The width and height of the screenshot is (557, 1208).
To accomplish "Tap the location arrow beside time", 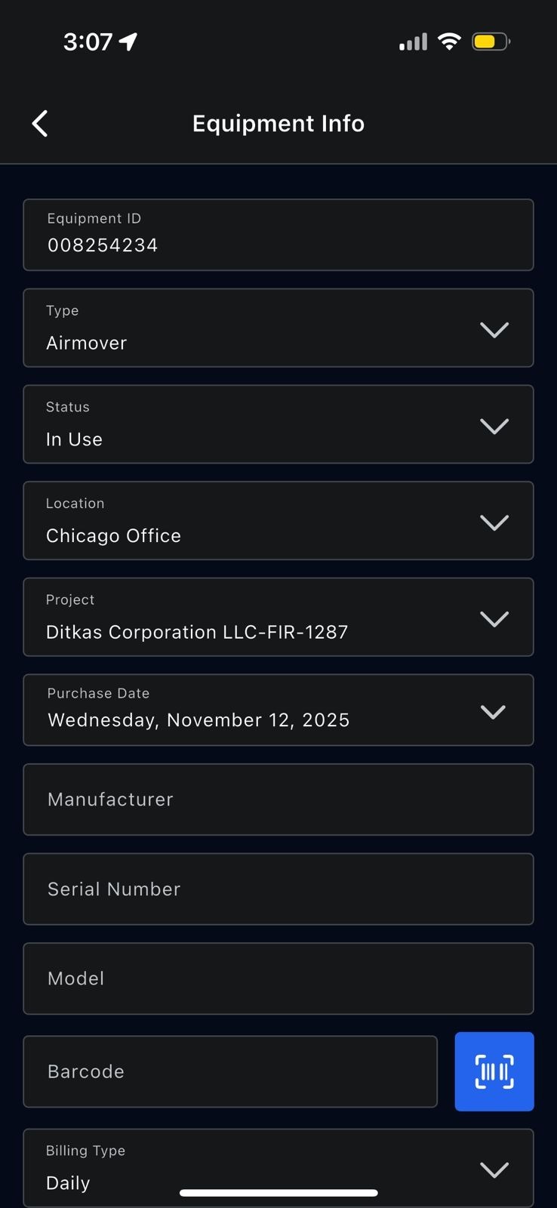I will (129, 42).
